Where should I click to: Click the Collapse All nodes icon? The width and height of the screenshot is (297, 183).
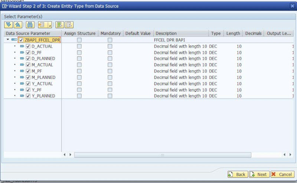click(17, 25)
